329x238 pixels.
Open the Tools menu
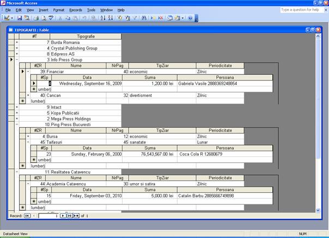click(91, 10)
